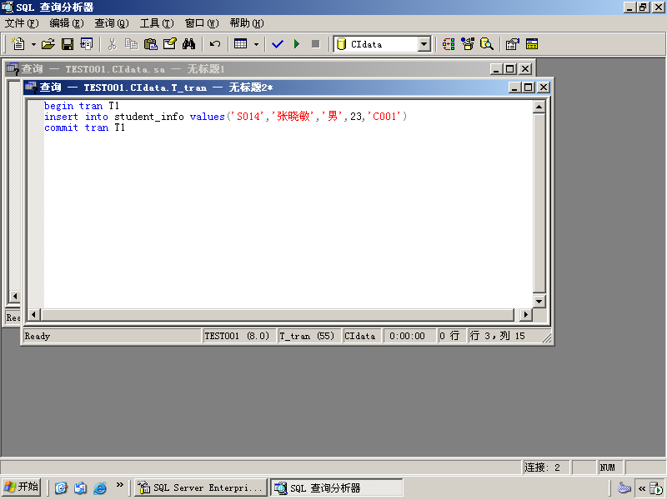
Task: Click the Object Search magnifier icon
Action: 486,44
